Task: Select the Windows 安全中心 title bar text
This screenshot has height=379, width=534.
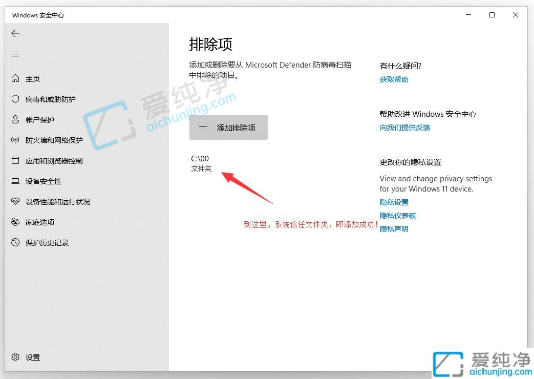Action: click(x=37, y=15)
